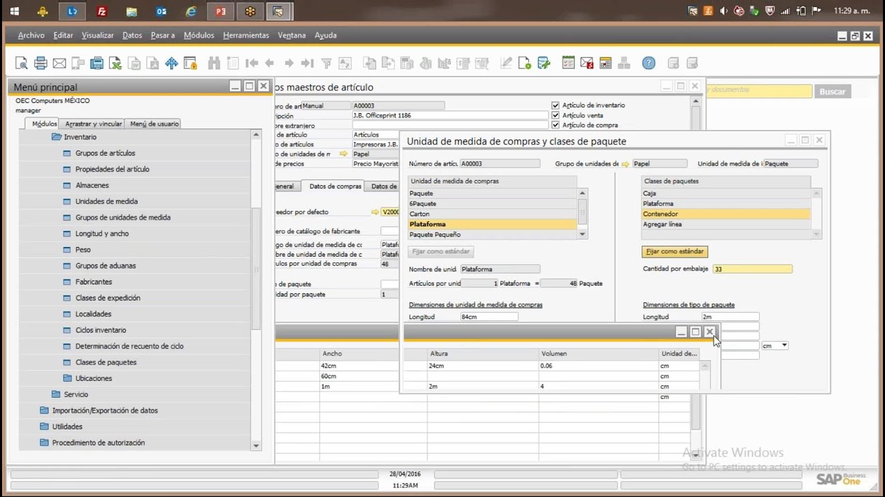Select 6Paquete in purchase unit list
The width and height of the screenshot is (885, 497).
(492, 204)
